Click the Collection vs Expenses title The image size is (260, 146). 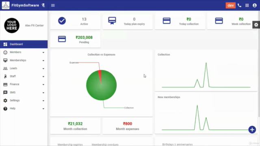[101, 55]
